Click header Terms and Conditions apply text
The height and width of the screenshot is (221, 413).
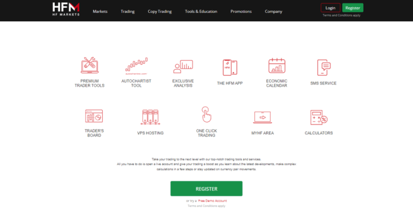[x=342, y=15]
